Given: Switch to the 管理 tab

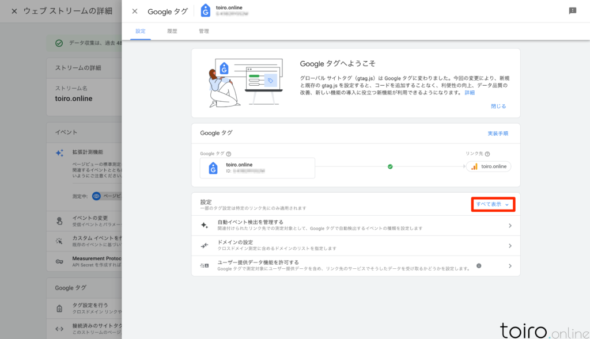Looking at the screenshot, I should pos(203,31).
